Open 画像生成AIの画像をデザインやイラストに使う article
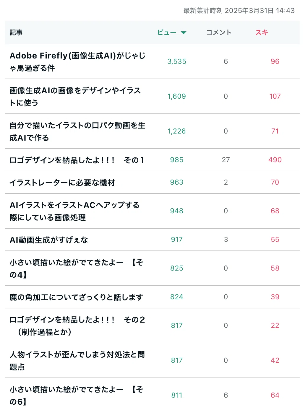This screenshot has height=410, width=308. point(75,97)
